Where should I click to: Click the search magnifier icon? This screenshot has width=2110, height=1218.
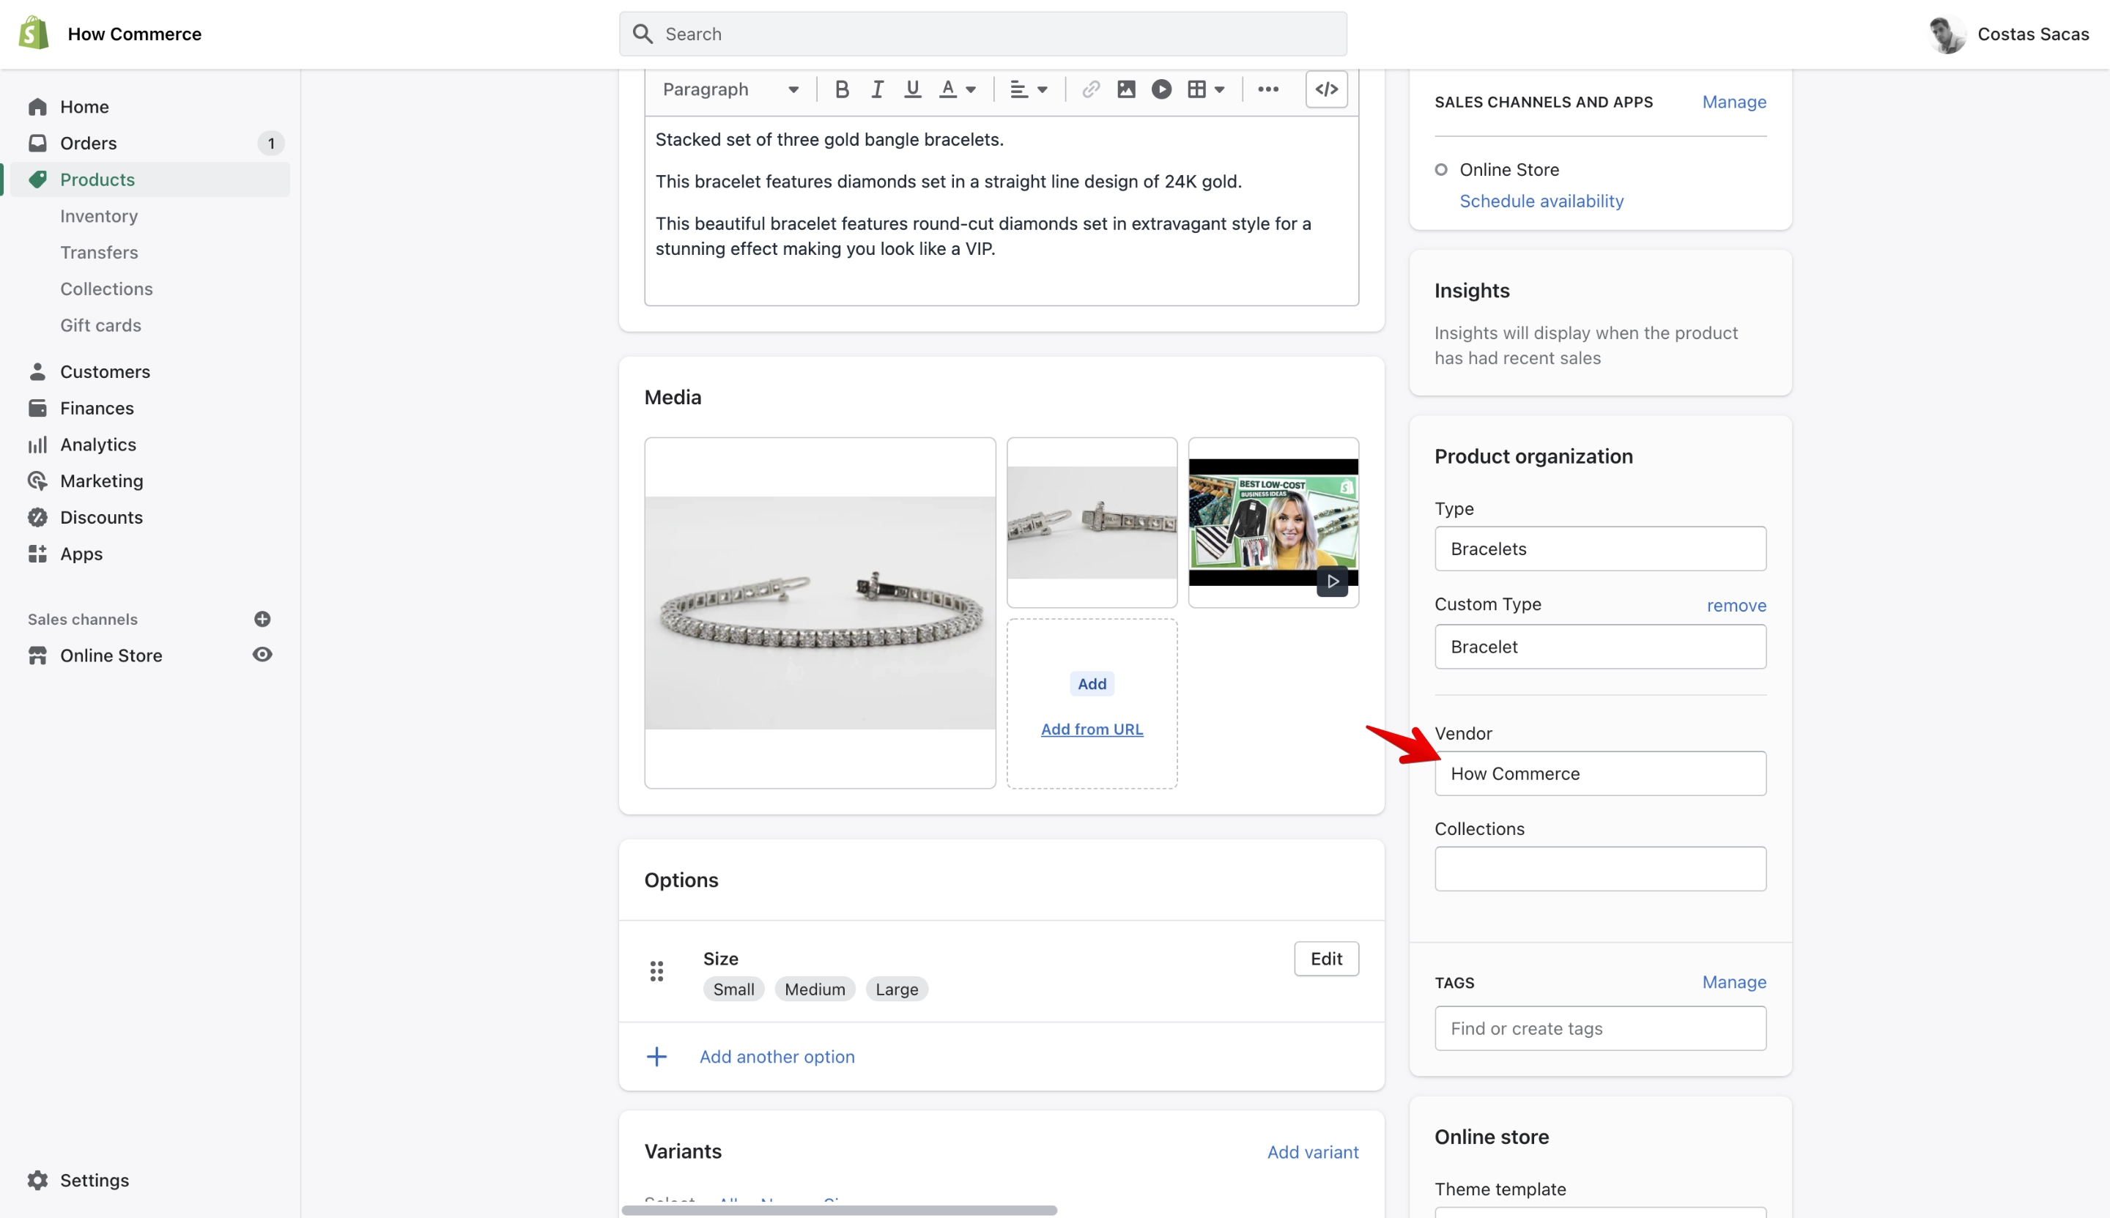pos(643,34)
